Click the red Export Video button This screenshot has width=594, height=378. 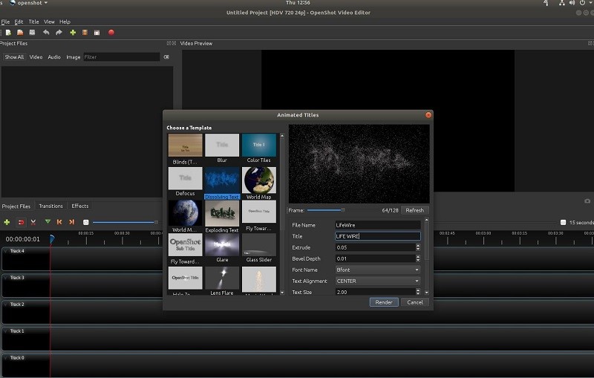111,33
